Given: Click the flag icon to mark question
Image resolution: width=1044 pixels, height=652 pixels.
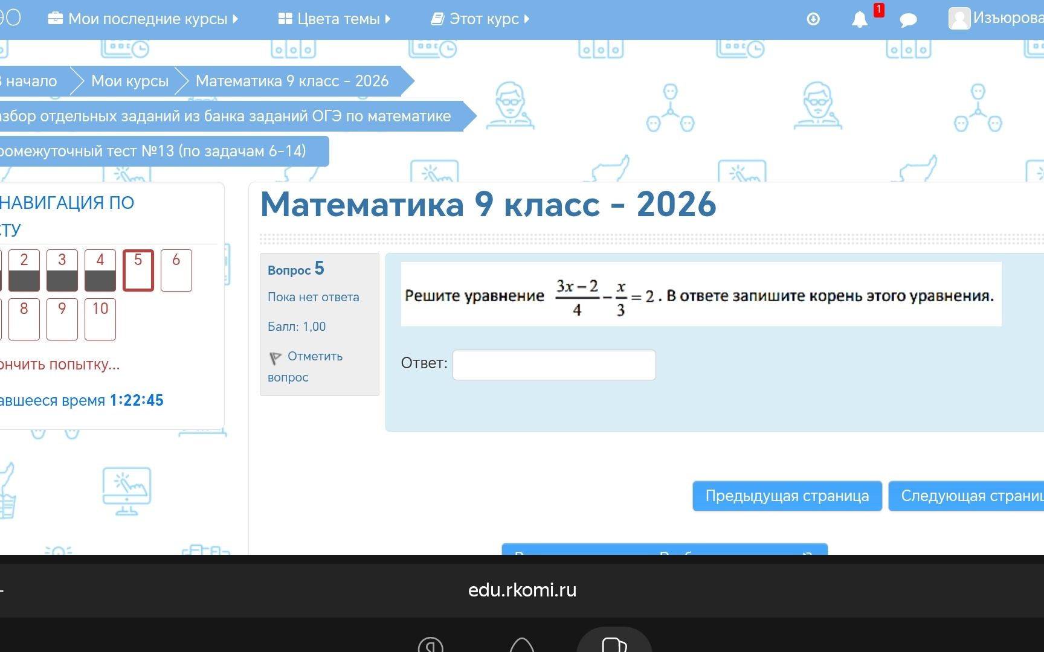Looking at the screenshot, I should (275, 358).
